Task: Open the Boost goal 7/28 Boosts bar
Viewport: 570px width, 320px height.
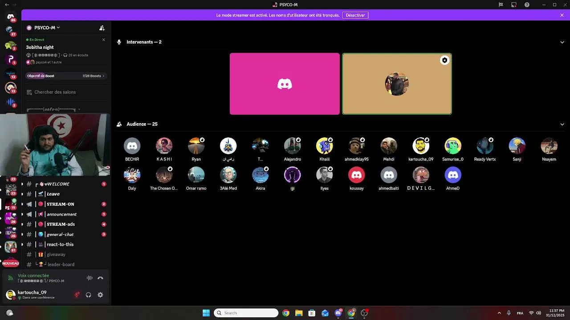Action: (65, 76)
